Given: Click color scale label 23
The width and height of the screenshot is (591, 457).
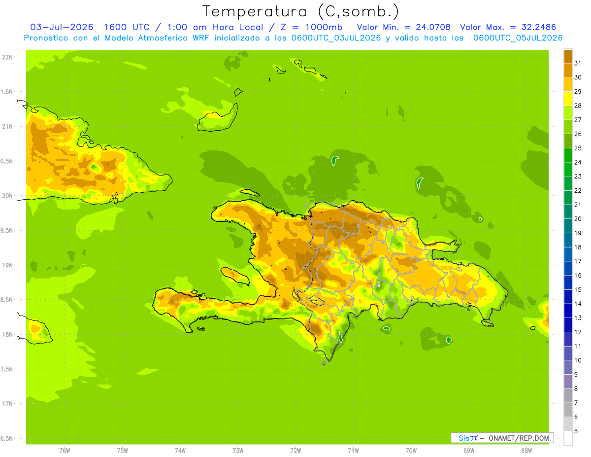Looking at the screenshot, I should tap(578, 176).
